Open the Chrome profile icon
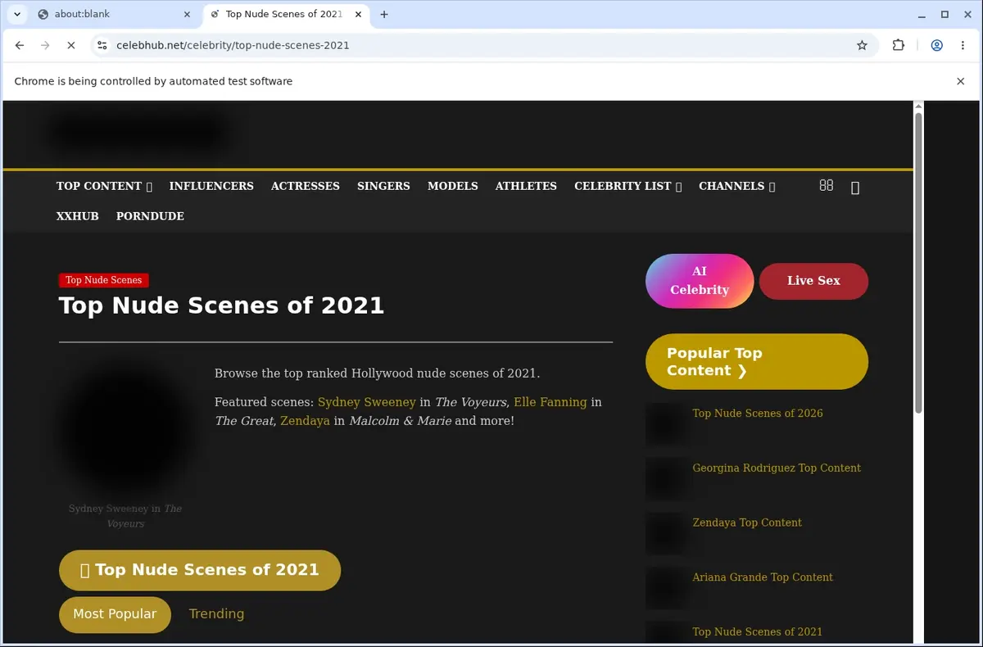 pos(936,46)
